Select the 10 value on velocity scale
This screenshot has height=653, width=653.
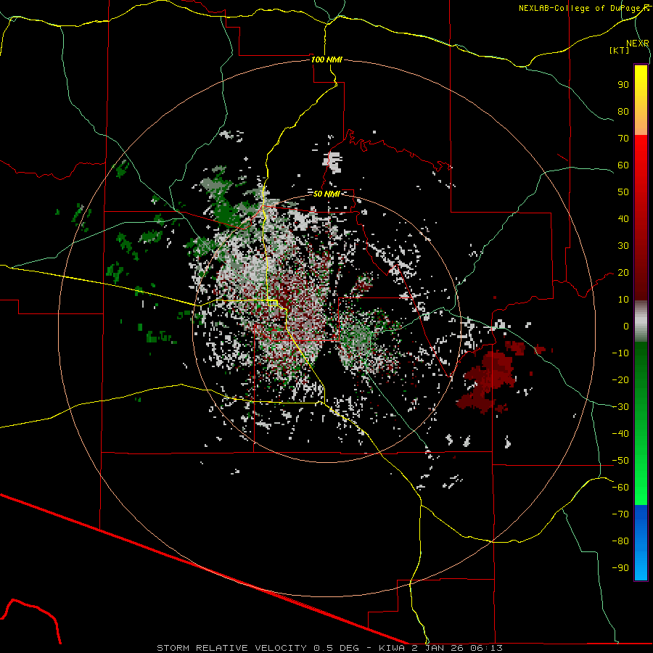(x=623, y=300)
